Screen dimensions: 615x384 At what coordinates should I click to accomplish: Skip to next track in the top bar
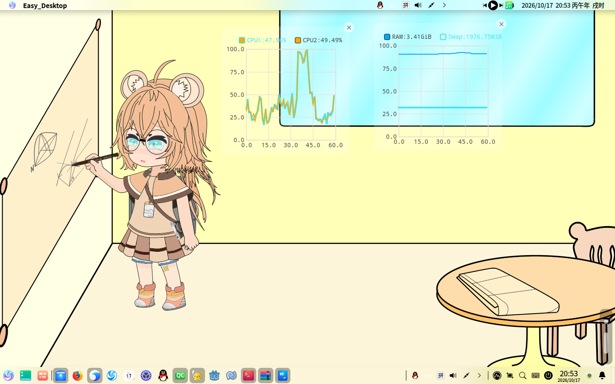[501, 5]
